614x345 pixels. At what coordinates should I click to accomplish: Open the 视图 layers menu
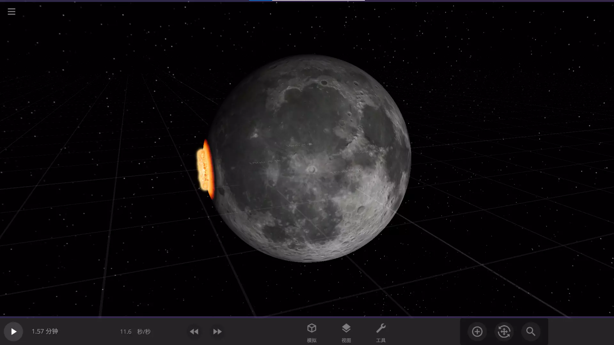point(346,328)
